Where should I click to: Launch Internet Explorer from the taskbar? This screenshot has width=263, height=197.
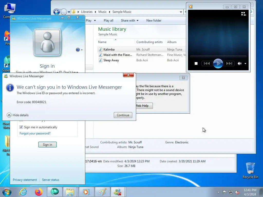click(x=23, y=192)
